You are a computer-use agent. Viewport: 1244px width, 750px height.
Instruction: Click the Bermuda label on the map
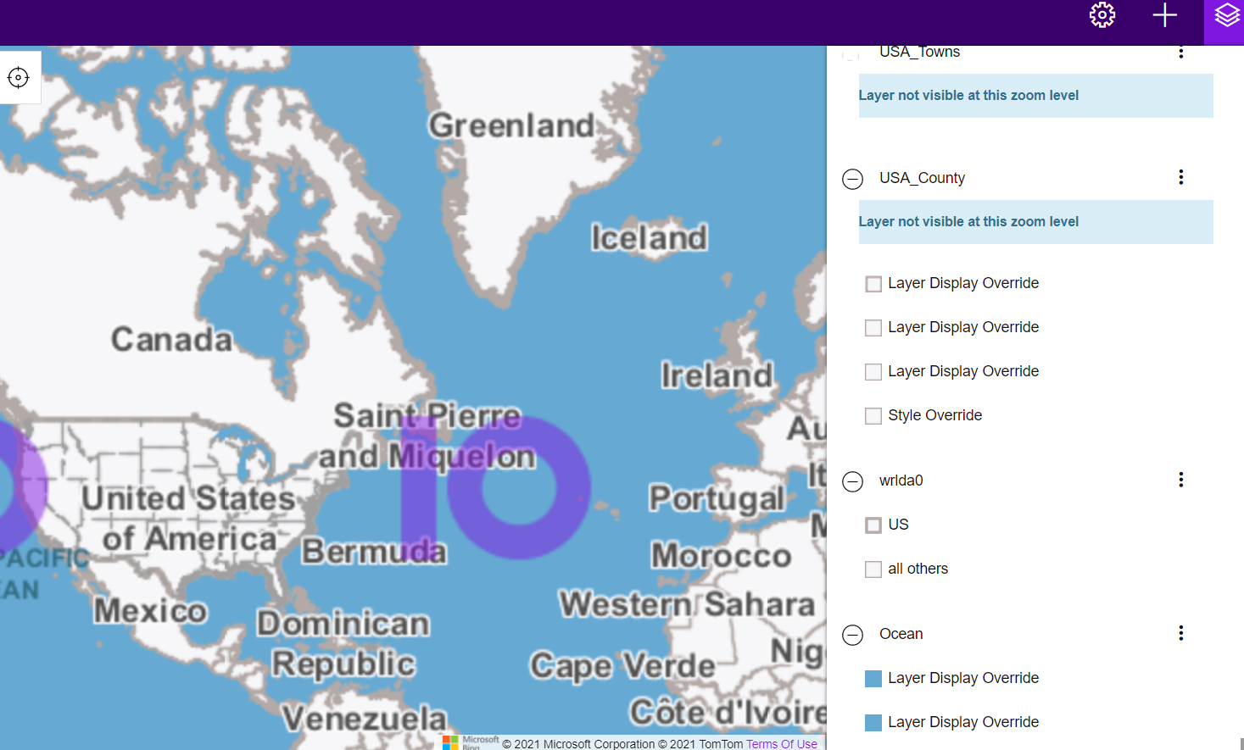pyautogui.click(x=374, y=551)
